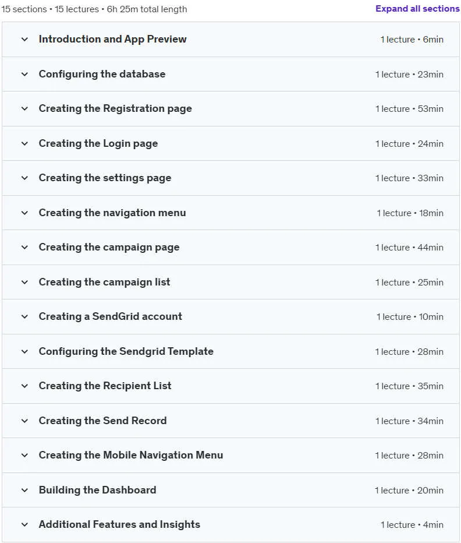
Task: Expand Creating the navigation menu chevron
Action: pyautogui.click(x=24, y=213)
